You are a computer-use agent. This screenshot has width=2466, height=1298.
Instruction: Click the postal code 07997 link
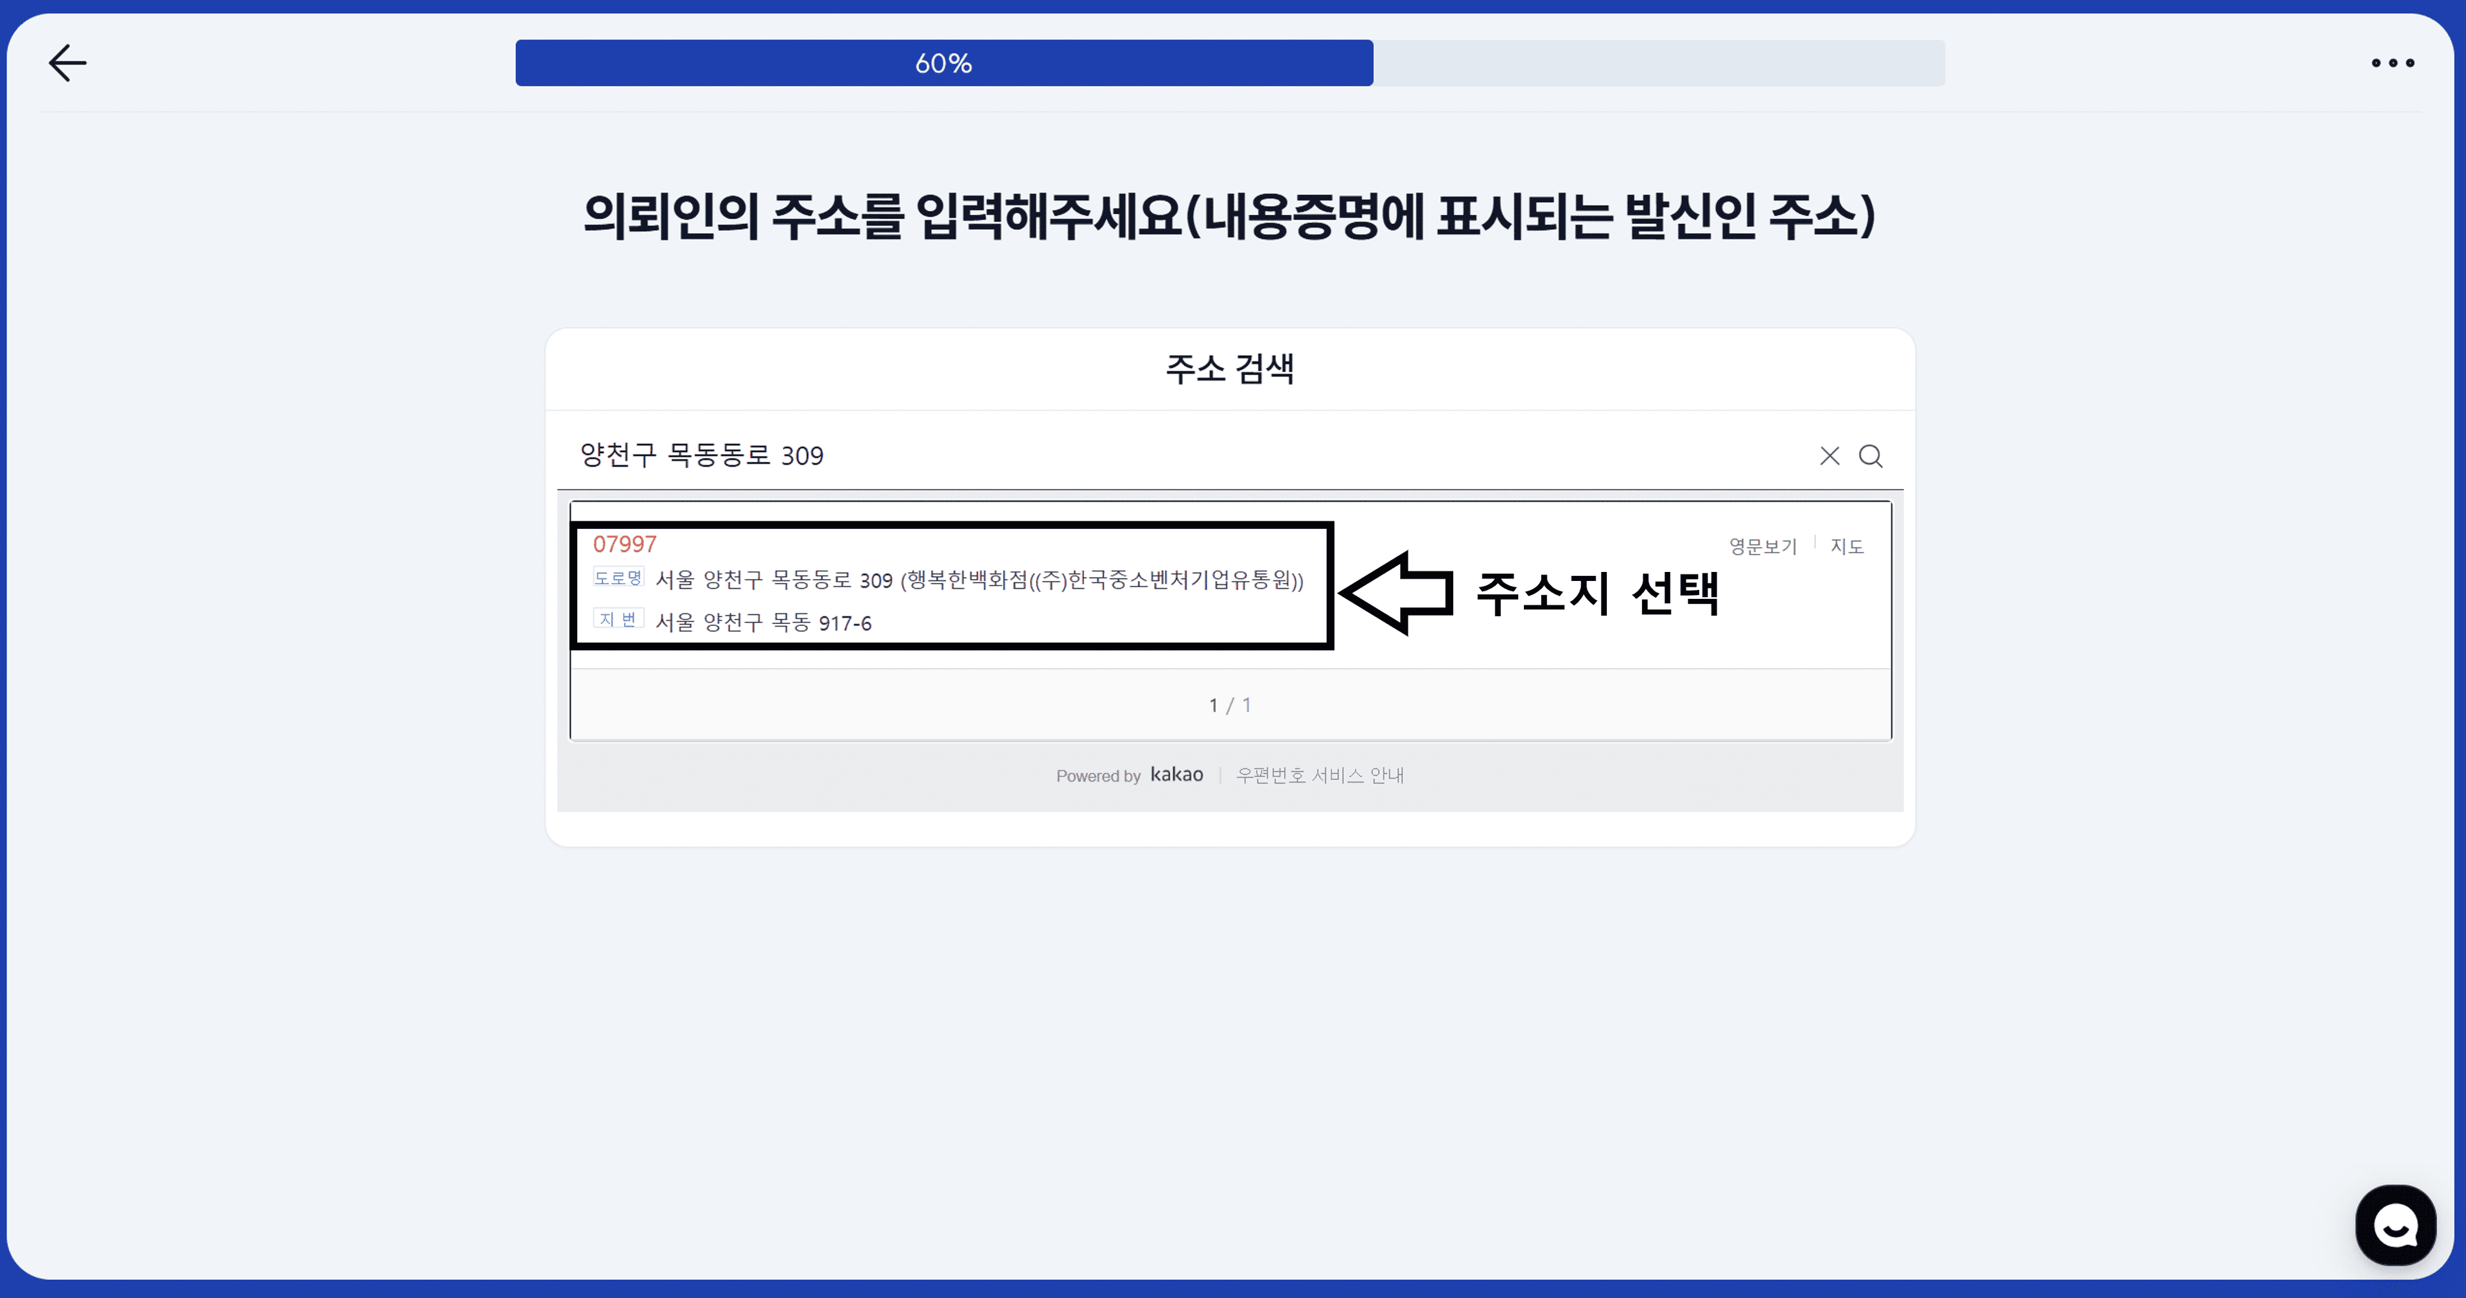point(623,544)
